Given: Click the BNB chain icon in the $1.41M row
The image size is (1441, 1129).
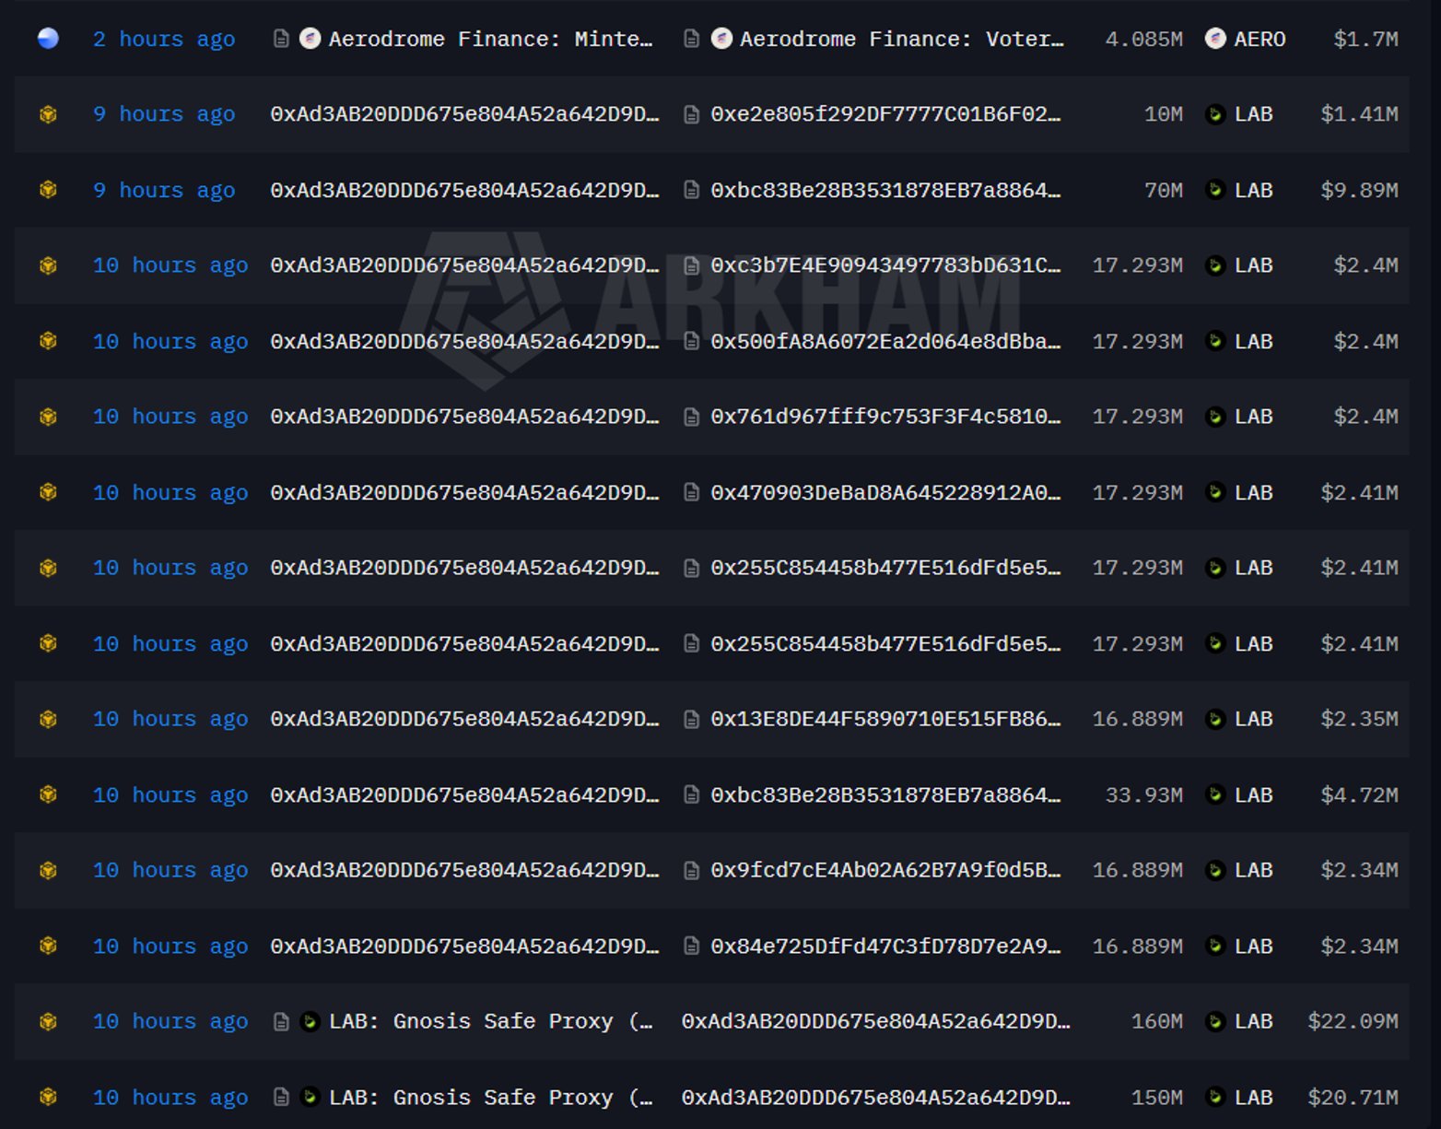Looking at the screenshot, I should 48,114.
